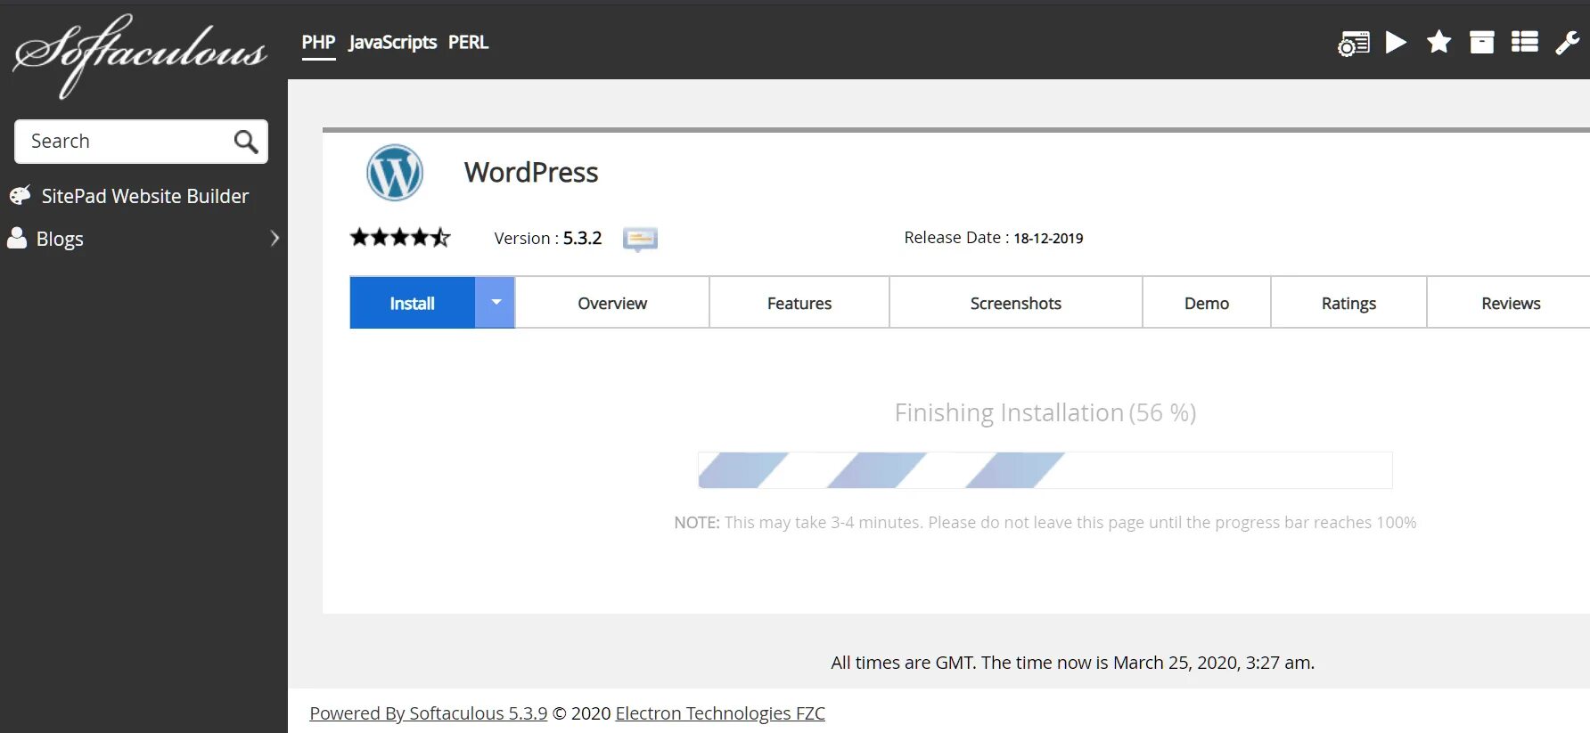
Task: Switch to the JavaScripts tab
Action: 393,42
